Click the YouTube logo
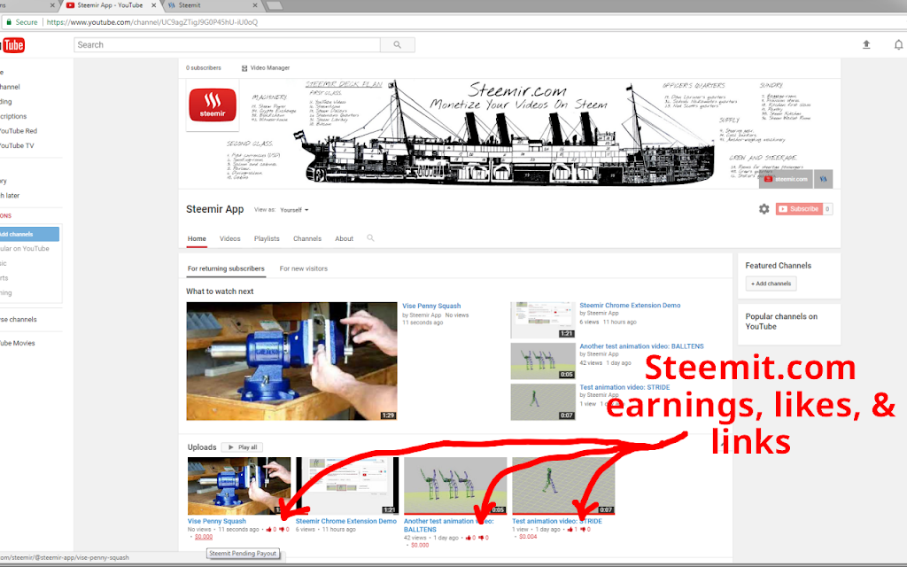 [x=12, y=45]
